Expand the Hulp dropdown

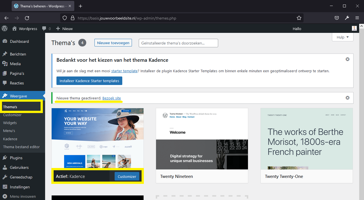[342, 37]
